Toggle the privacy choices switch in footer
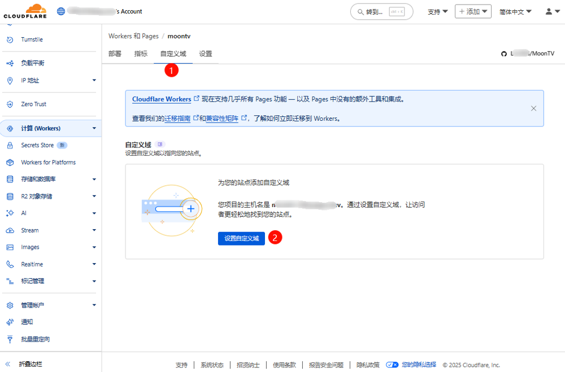 tap(392, 365)
